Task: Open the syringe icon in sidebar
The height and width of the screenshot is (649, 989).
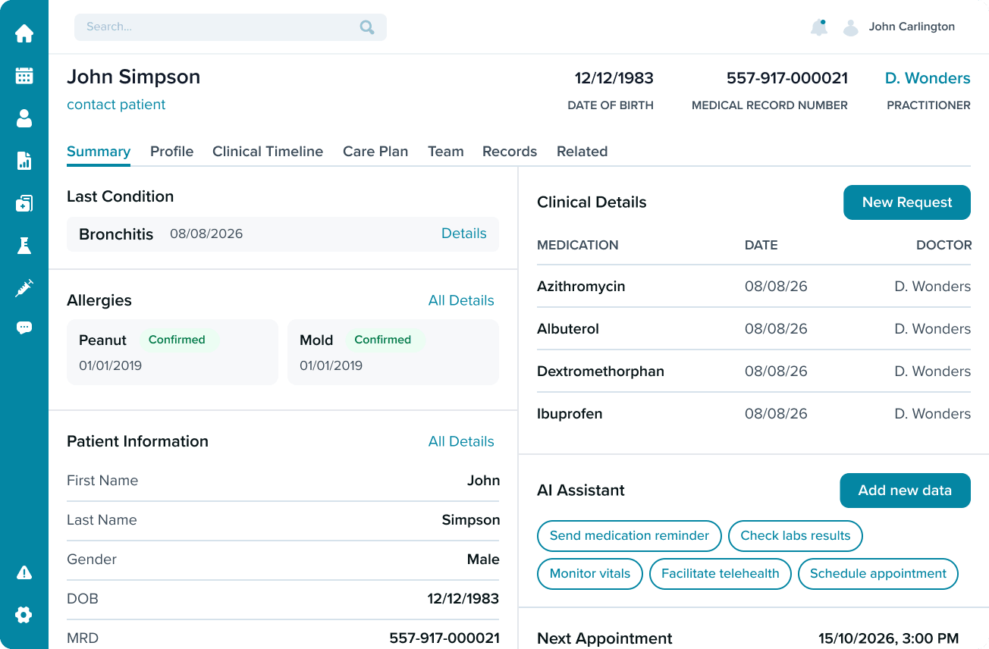Action: pyautogui.click(x=24, y=288)
